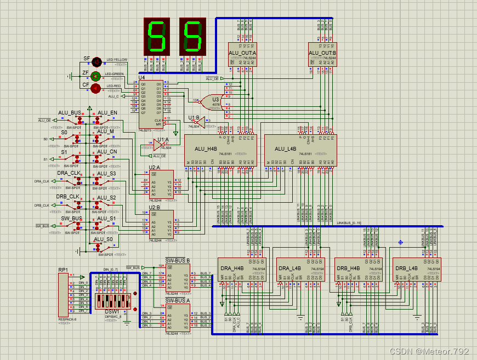Viewport: 477px width, 360px height.
Task: Select the U1:B inverter gate
Action: pyautogui.click(x=200, y=123)
